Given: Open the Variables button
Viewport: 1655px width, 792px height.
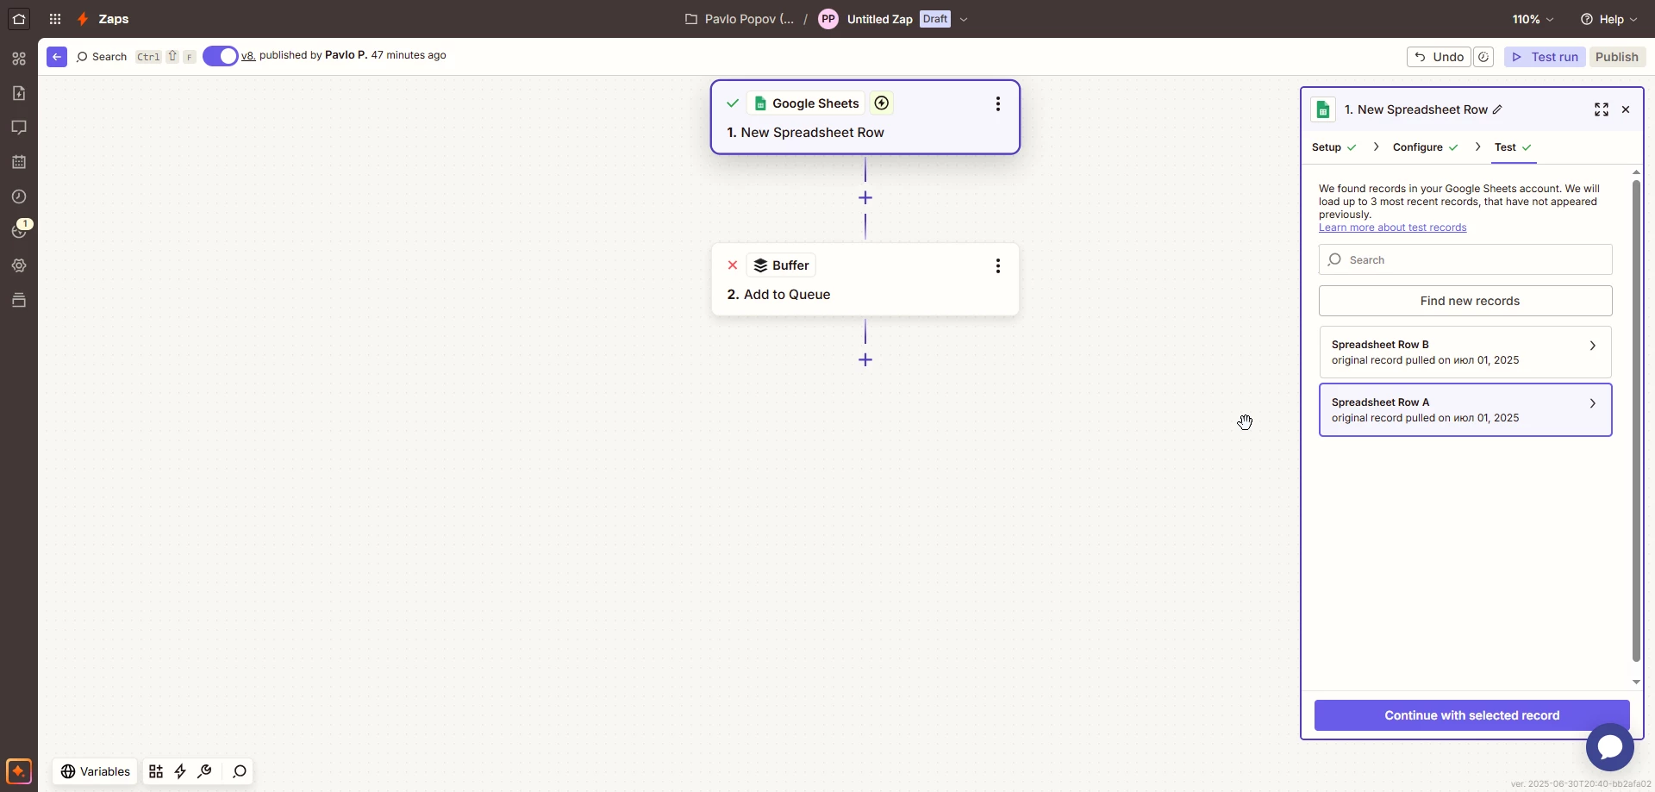Looking at the screenshot, I should 96,771.
